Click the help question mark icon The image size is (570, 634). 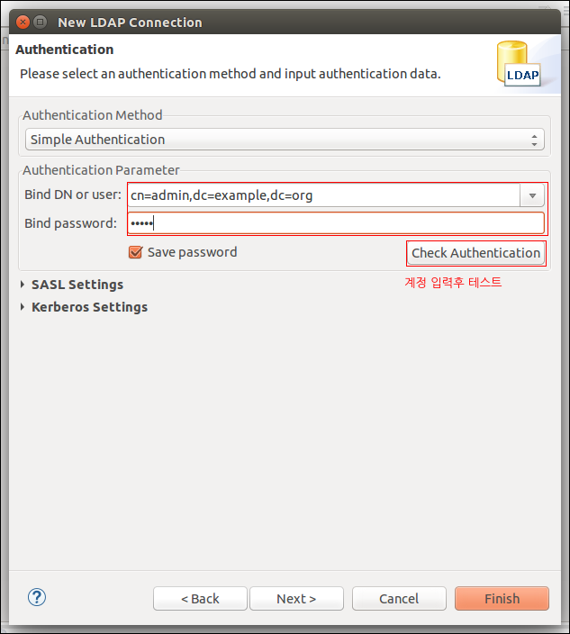click(37, 597)
